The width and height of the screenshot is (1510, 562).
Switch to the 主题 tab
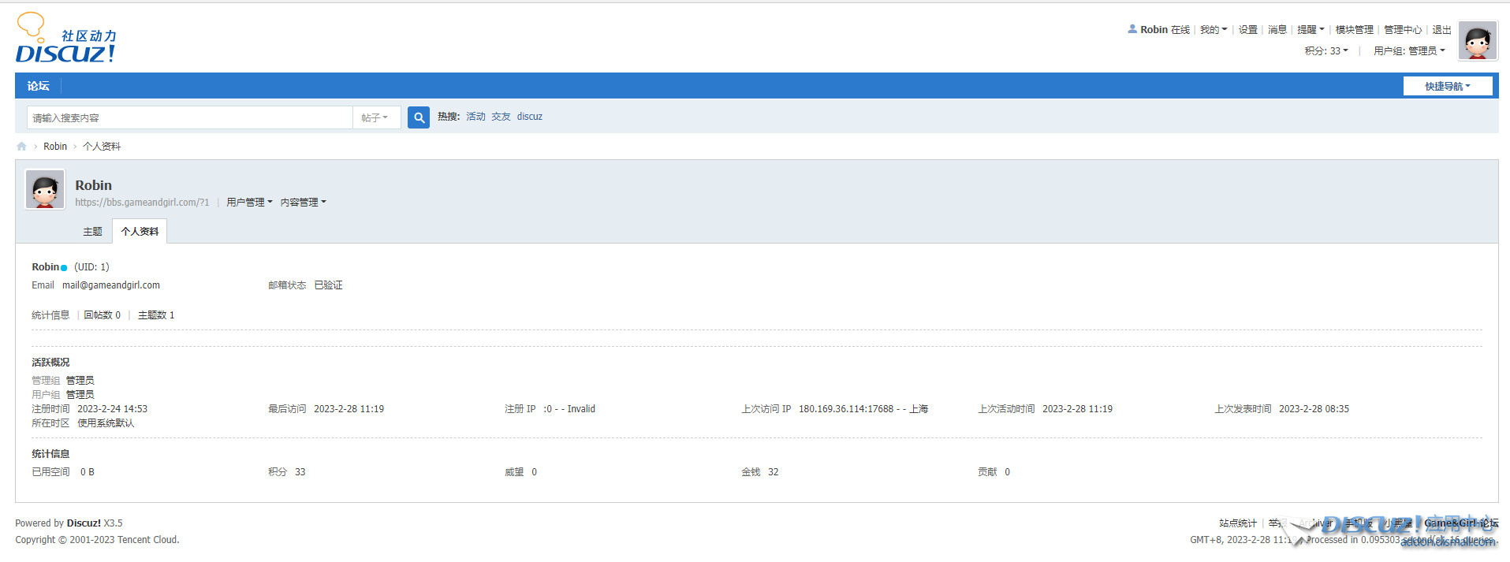[92, 232]
